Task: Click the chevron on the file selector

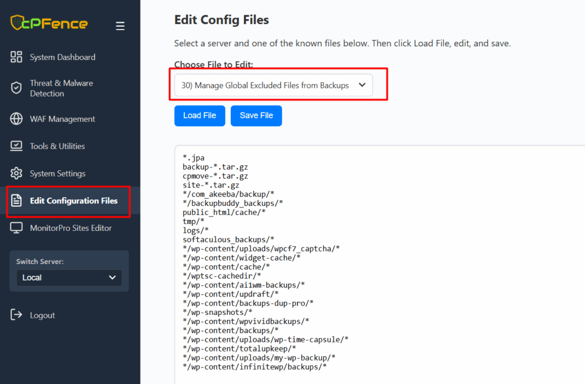Action: click(362, 85)
